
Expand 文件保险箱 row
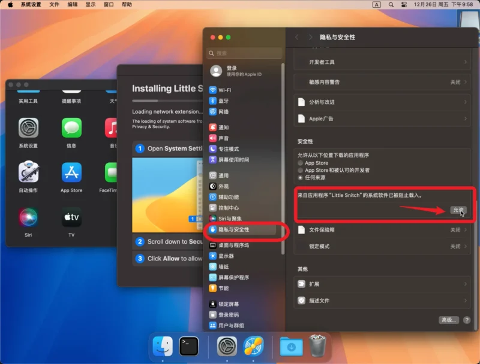[382, 230]
